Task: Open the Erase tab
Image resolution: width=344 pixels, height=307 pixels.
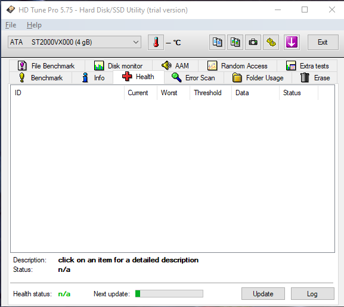Action: [315, 78]
